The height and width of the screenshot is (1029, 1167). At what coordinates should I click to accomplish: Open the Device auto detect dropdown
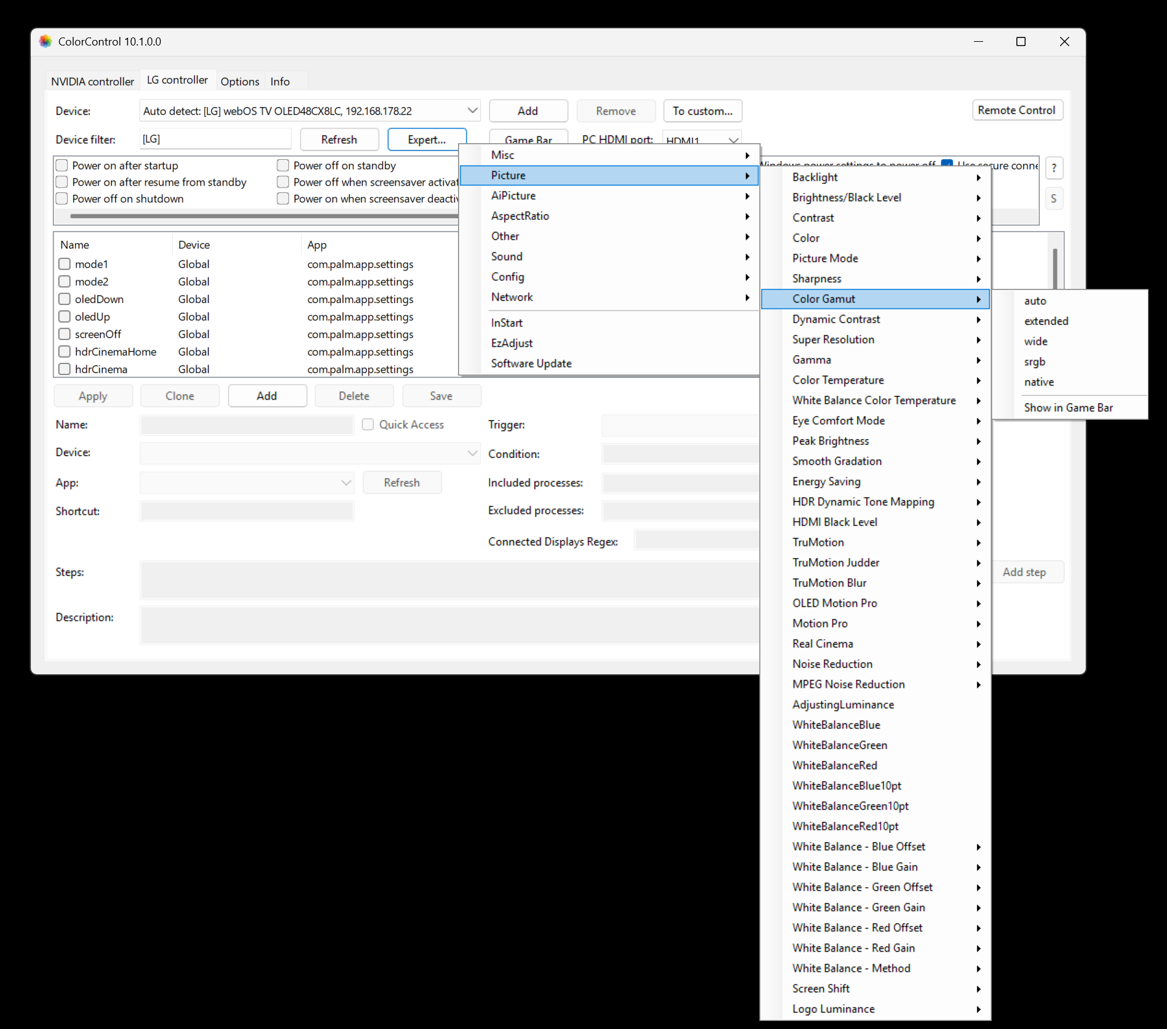(310, 111)
